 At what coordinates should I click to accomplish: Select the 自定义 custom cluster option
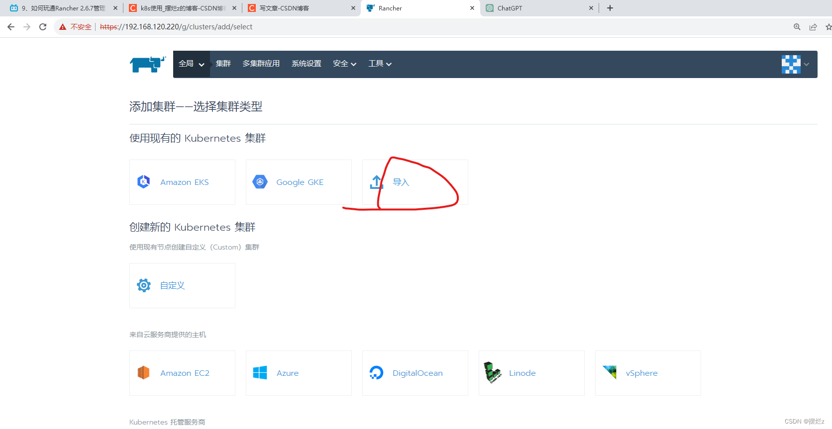[182, 285]
